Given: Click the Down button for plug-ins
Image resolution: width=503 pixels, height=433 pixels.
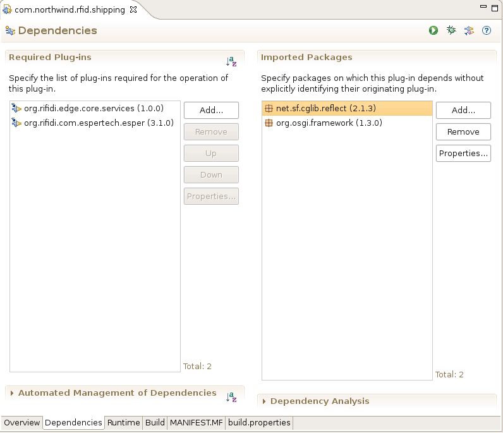Looking at the screenshot, I should click(x=211, y=174).
